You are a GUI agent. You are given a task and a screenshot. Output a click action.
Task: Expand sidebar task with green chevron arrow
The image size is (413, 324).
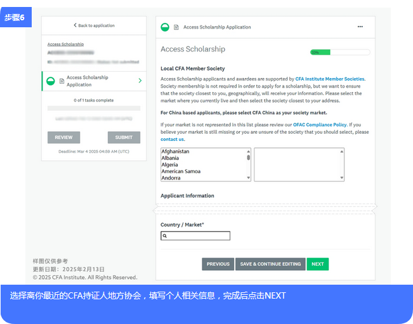pyautogui.click(x=140, y=81)
